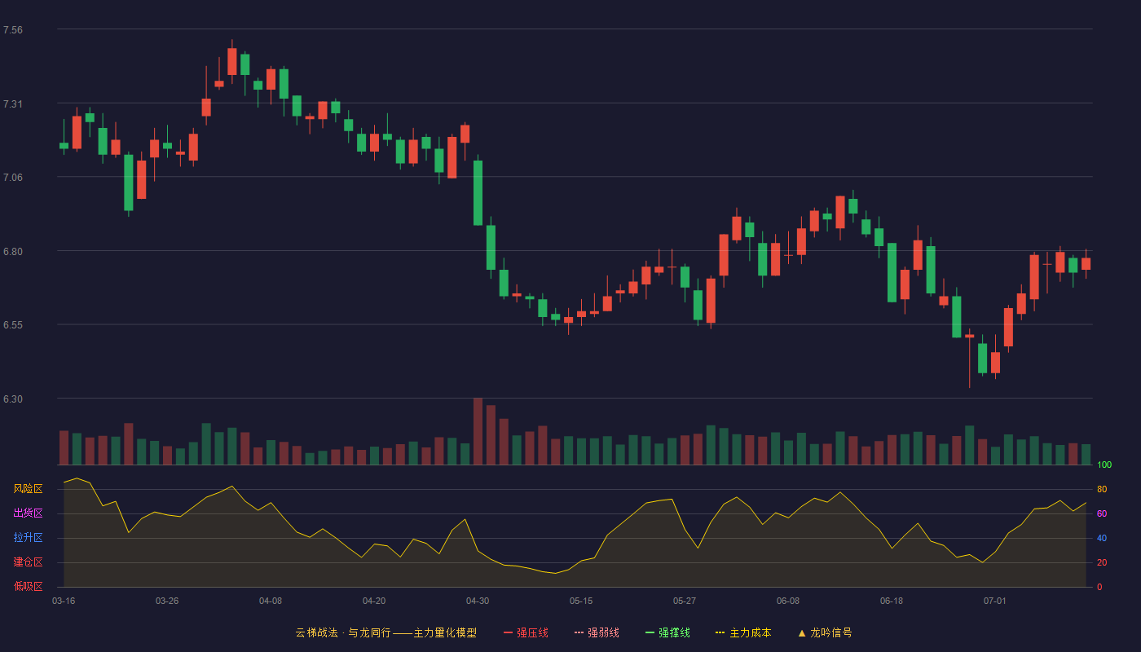1141x652 pixels.
Task: Click the green 强撑线 legend line marker
Action: [650, 632]
